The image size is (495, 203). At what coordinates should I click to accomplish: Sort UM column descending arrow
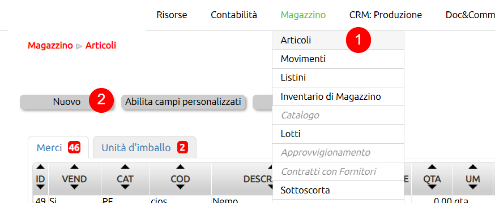[472, 187]
